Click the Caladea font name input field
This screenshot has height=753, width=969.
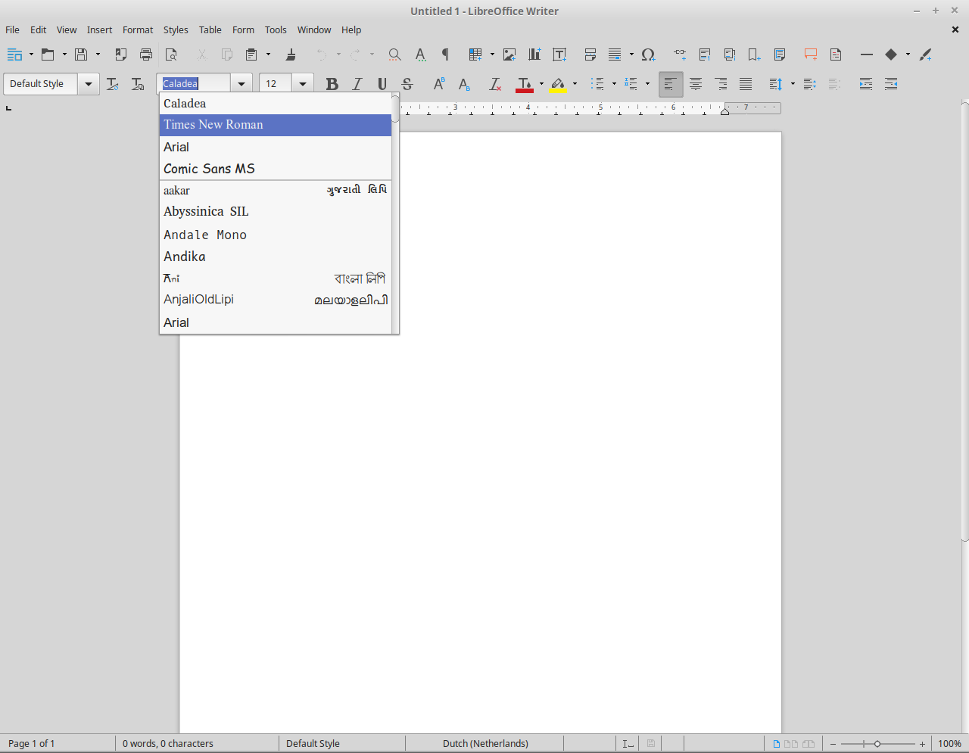[x=194, y=84]
